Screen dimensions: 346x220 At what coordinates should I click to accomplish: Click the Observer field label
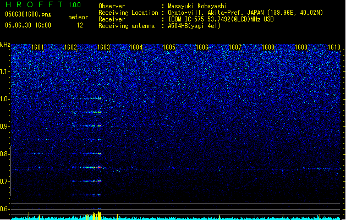[112, 6]
